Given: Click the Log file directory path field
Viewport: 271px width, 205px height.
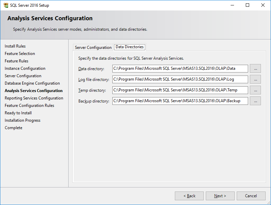Looking at the screenshot, I should 180,79.
